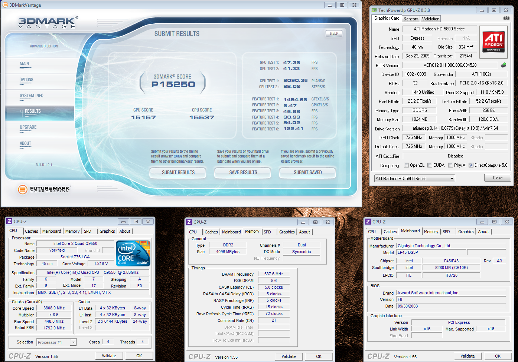The height and width of the screenshot is (362, 518).
Task: Click the Feature Test 6 value 122.41
Action: [293, 129]
